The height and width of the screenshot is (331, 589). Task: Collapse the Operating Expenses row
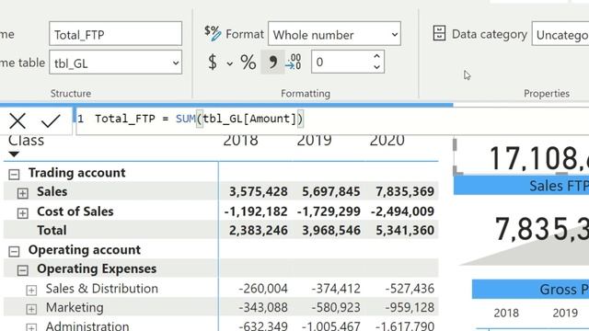(x=23, y=270)
